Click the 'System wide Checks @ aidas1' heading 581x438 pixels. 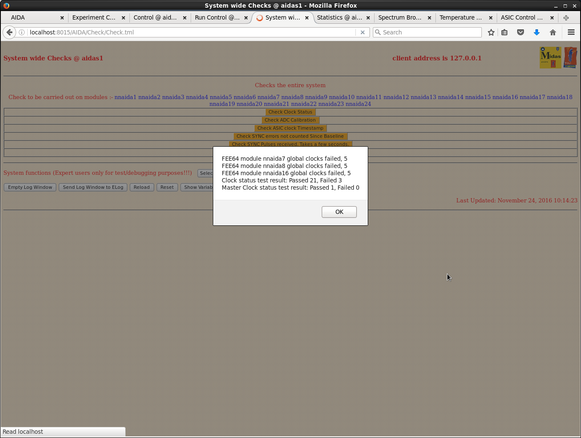(x=53, y=58)
